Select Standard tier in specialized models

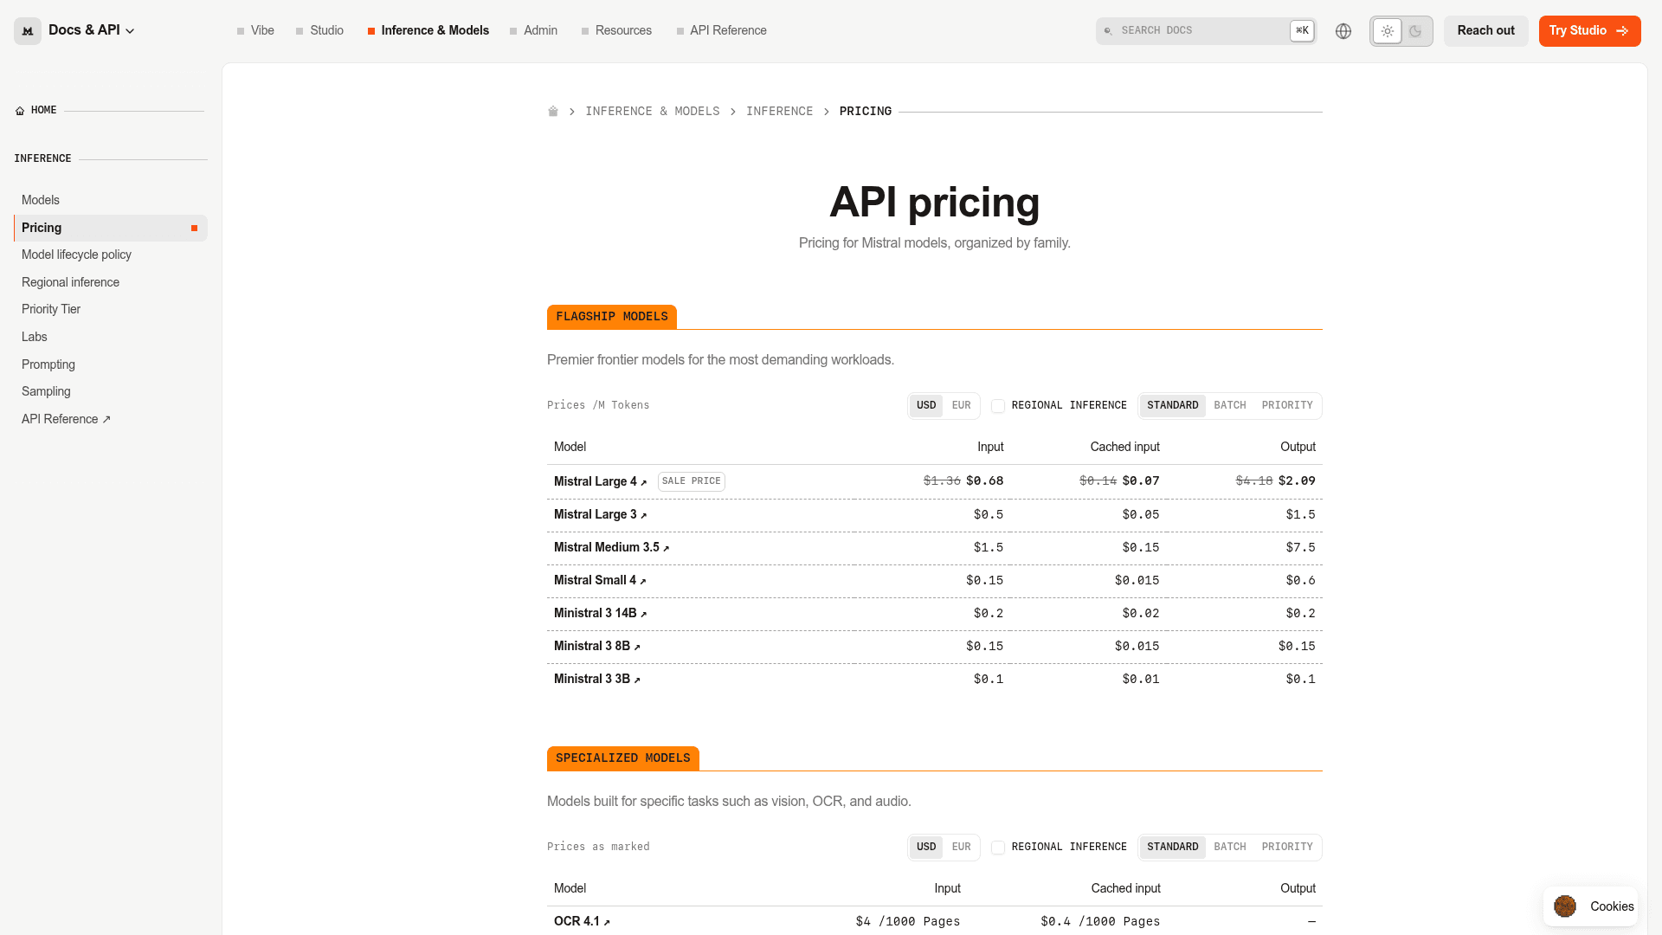[1172, 847]
